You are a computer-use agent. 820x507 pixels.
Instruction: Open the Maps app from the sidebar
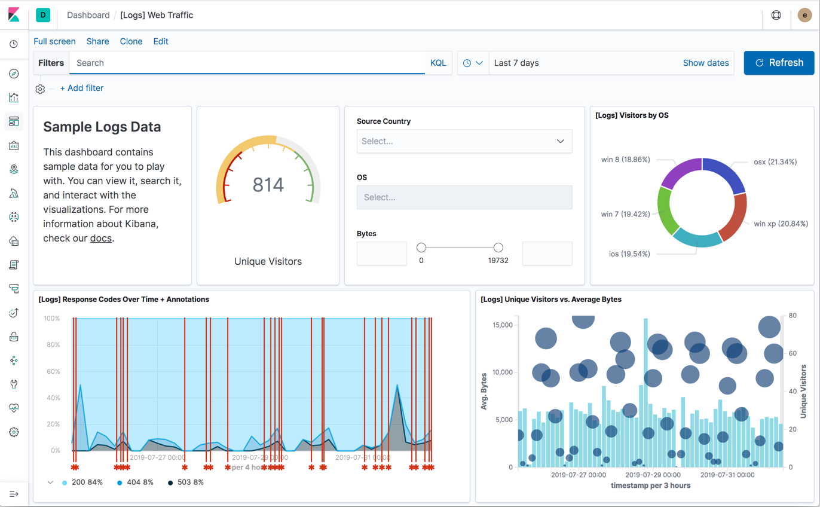[13, 169]
